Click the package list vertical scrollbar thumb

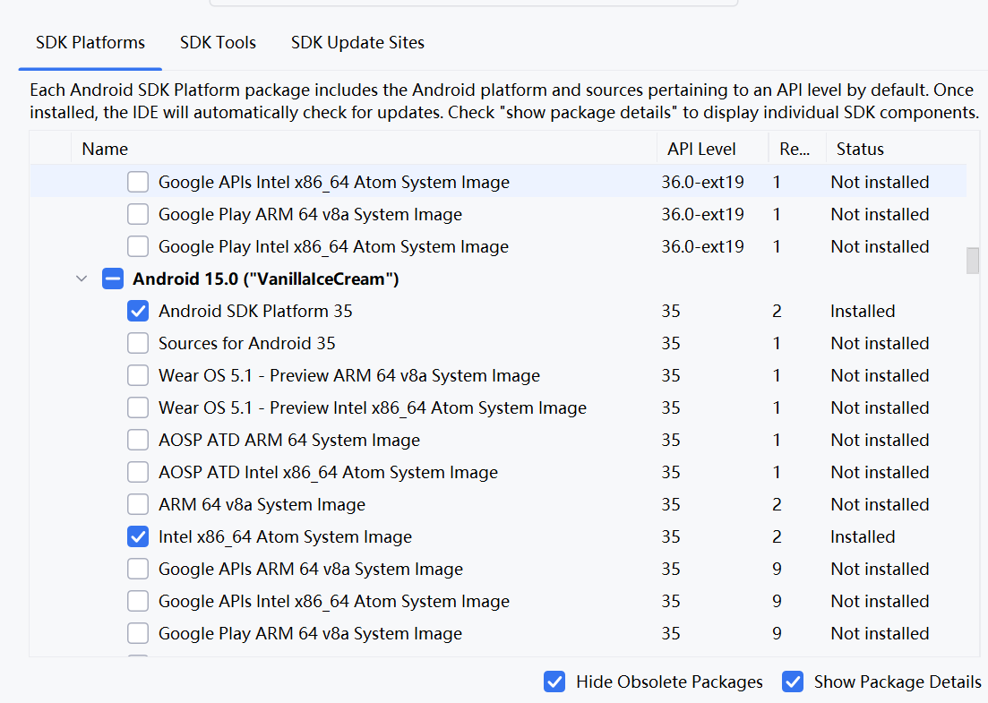pyautogui.click(x=972, y=261)
